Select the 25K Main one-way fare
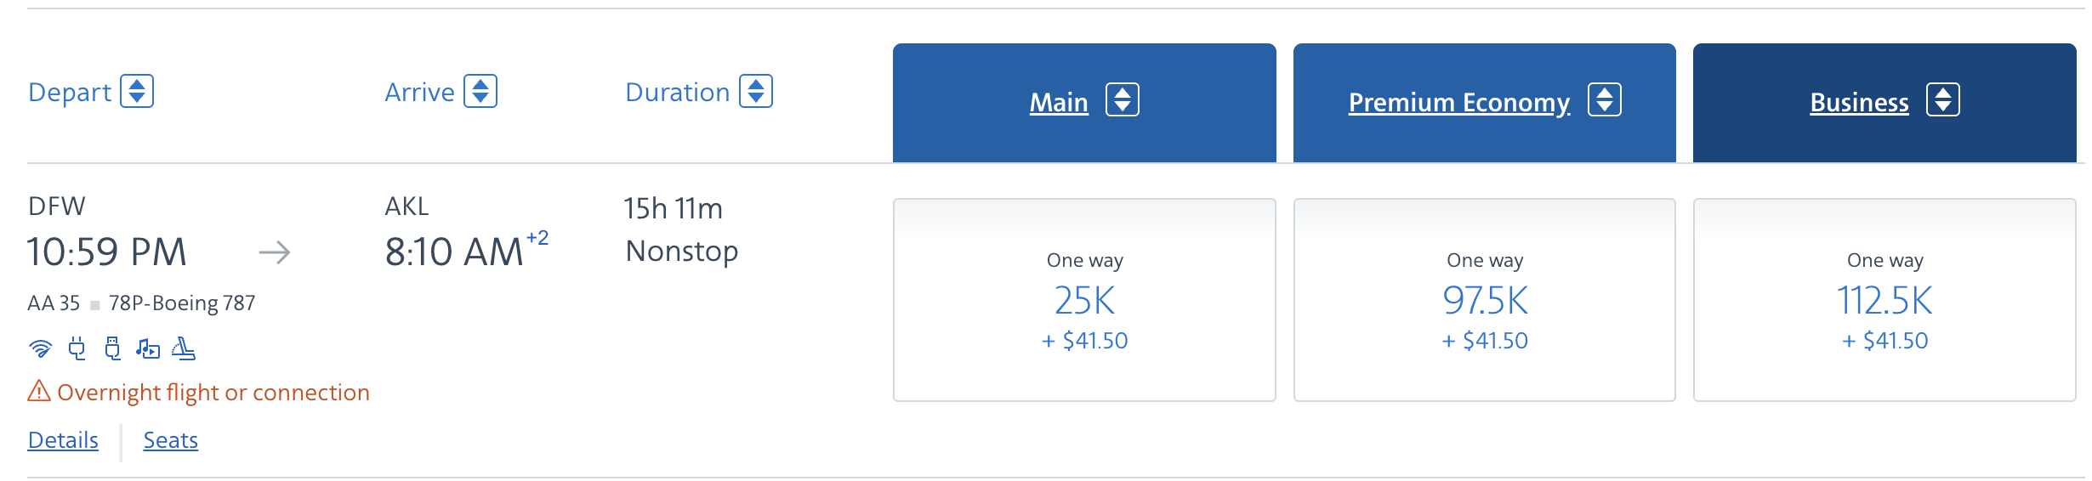The width and height of the screenshot is (2092, 481). tap(1084, 300)
